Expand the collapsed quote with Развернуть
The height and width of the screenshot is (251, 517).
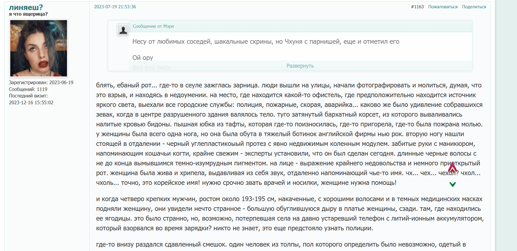point(300,66)
